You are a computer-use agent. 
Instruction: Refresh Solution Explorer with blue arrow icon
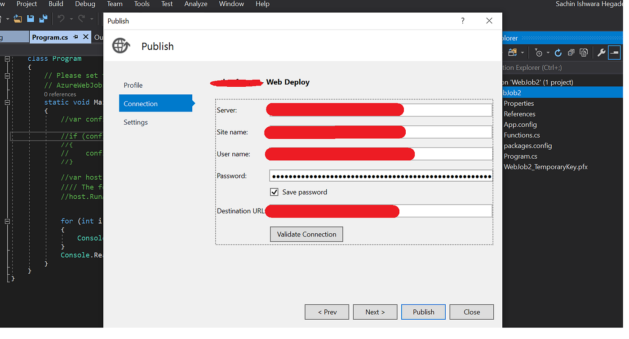click(x=558, y=53)
